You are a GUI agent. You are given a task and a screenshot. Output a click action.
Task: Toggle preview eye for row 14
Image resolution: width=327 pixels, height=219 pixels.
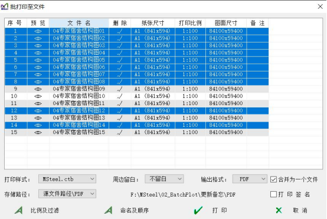38,125
